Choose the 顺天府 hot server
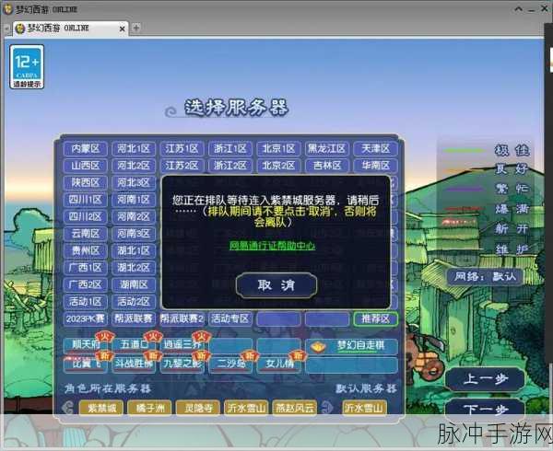 click(86, 344)
